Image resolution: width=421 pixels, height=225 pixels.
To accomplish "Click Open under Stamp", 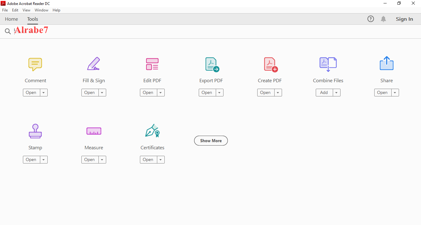I will pyautogui.click(x=31, y=159).
